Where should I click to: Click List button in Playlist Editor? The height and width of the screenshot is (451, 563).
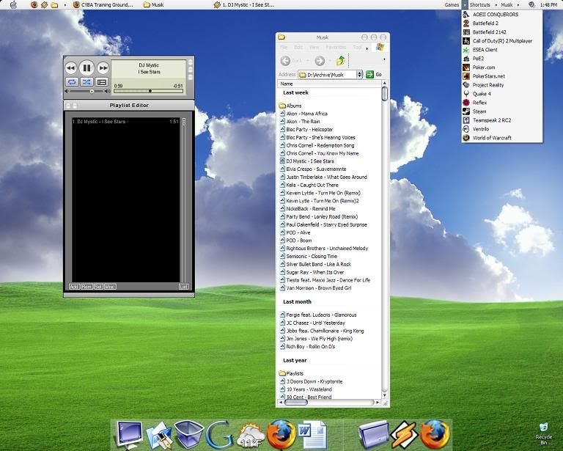tap(183, 287)
